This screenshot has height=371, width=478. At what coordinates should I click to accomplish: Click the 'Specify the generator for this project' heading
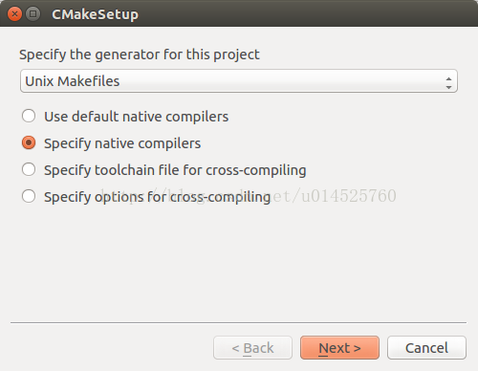[x=140, y=55]
